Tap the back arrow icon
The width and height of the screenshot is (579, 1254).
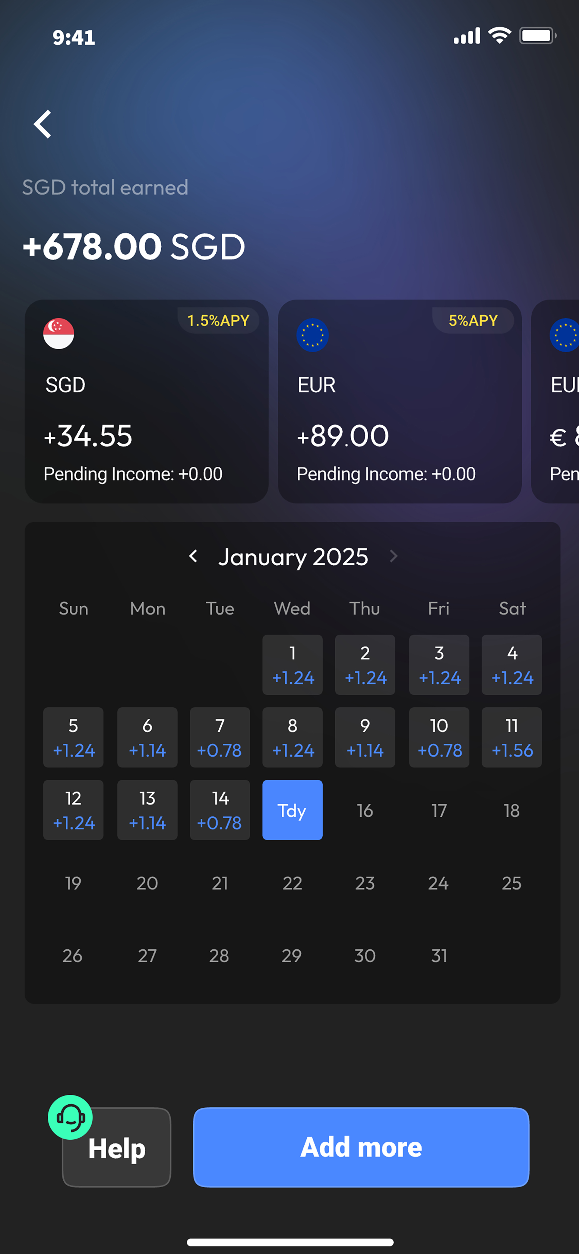coord(43,124)
